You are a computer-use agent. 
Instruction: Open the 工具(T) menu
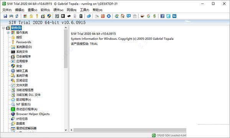coord(84,10)
